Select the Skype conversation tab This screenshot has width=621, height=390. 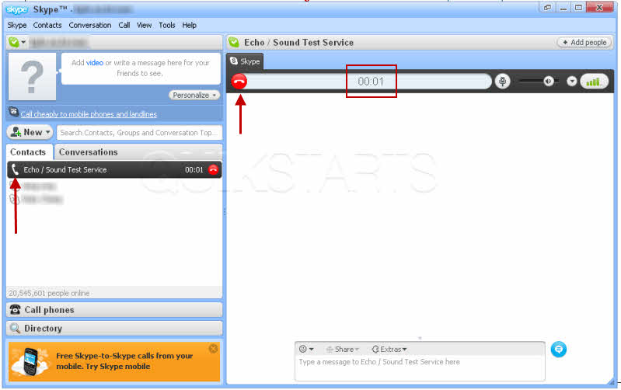[x=245, y=61]
